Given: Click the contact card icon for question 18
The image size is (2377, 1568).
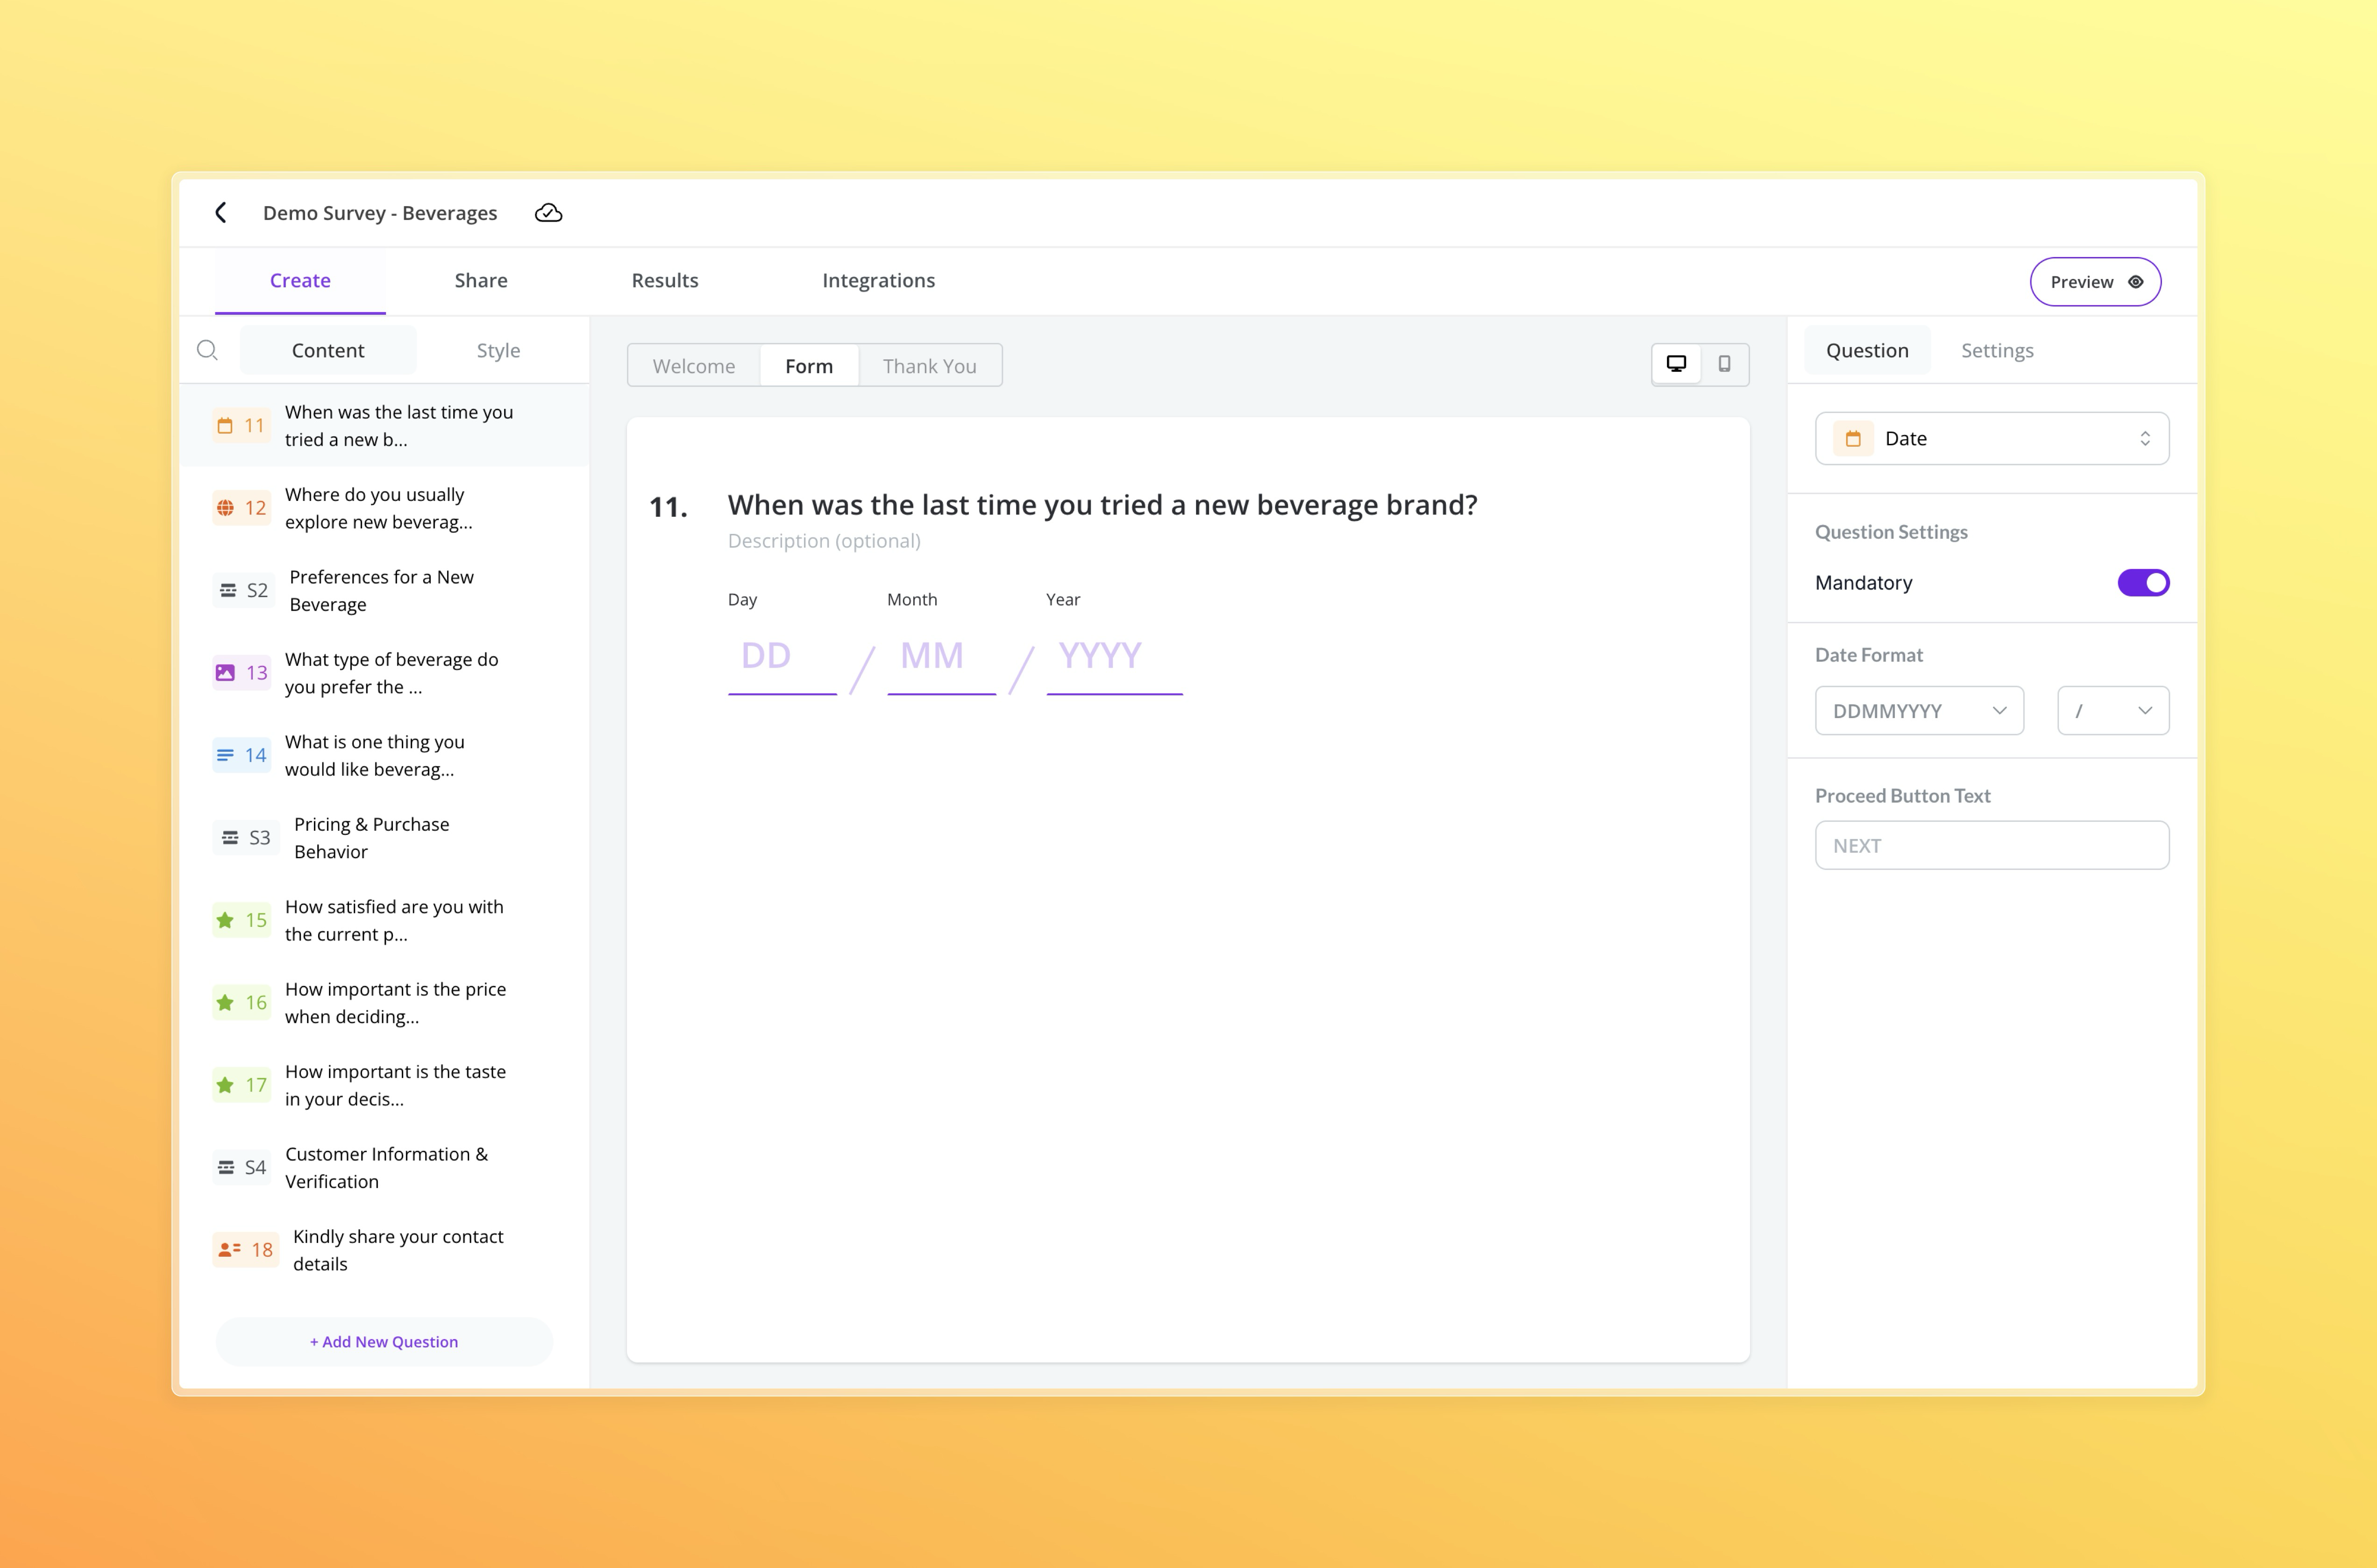Looking at the screenshot, I should tap(229, 1250).
